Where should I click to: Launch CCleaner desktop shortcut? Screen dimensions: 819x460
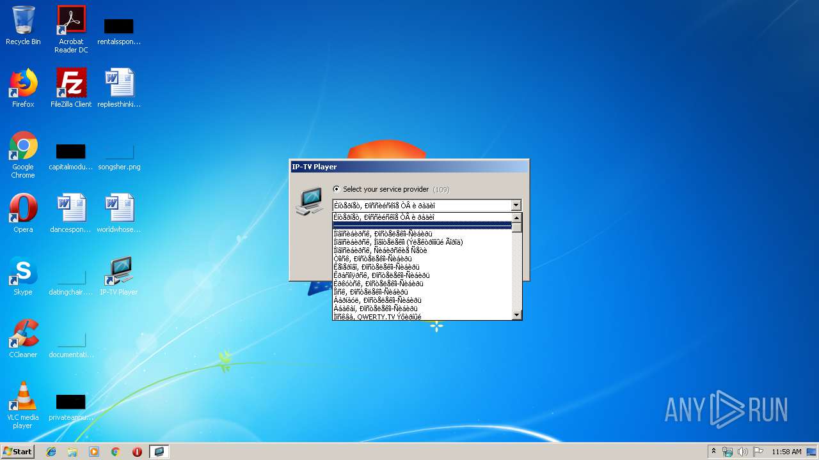(23, 339)
